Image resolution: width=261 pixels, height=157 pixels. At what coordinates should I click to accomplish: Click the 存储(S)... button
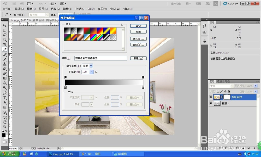point(138,45)
